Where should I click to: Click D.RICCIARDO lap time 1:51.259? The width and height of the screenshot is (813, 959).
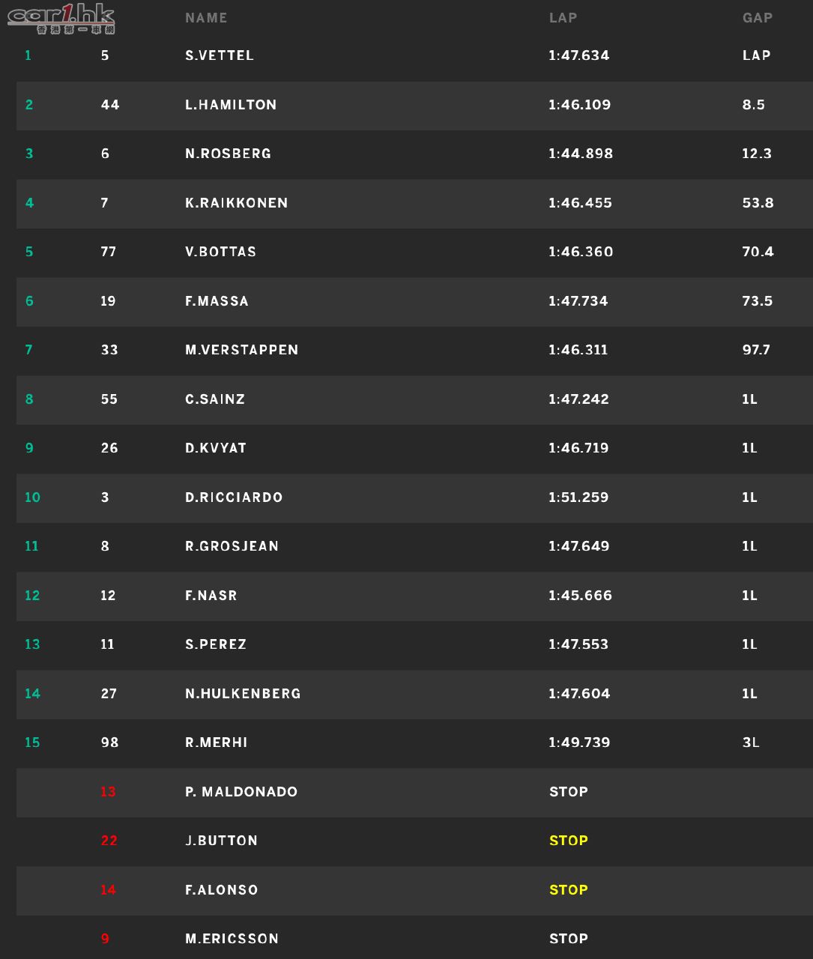[578, 497]
